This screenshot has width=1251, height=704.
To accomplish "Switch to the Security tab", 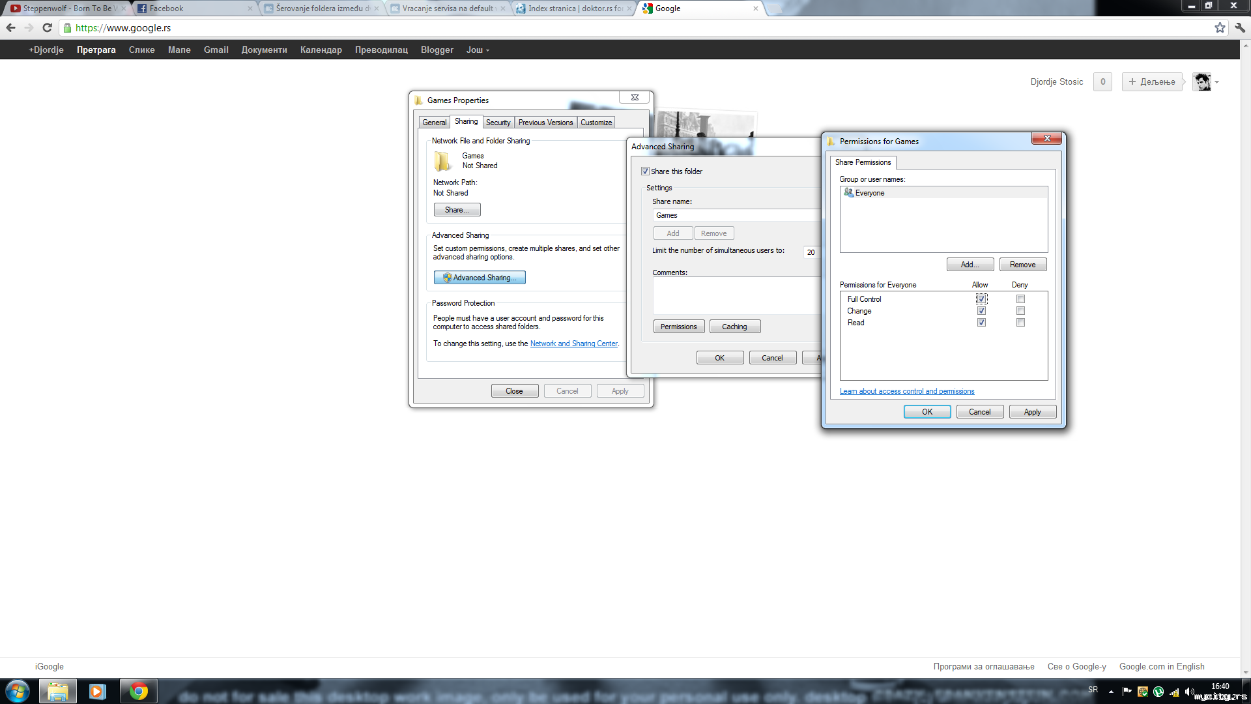I will 498,123.
